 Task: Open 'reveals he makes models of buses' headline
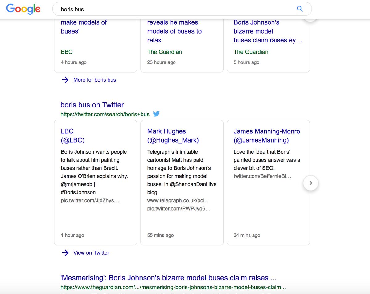click(x=175, y=31)
